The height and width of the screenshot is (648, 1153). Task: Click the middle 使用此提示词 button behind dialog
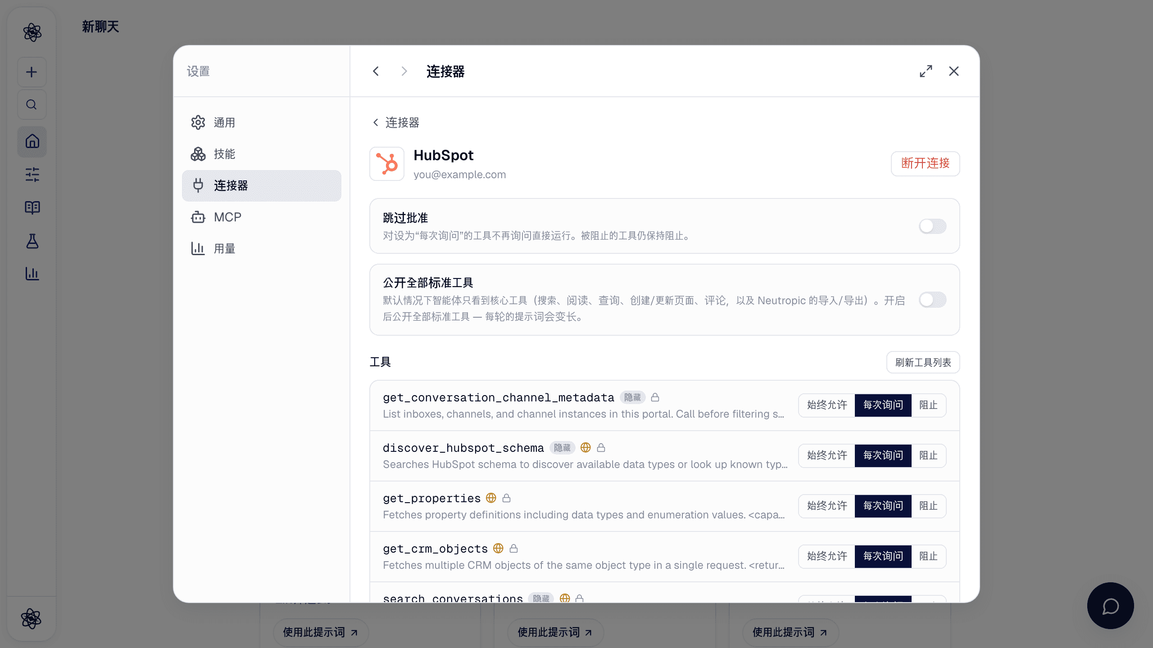click(555, 632)
